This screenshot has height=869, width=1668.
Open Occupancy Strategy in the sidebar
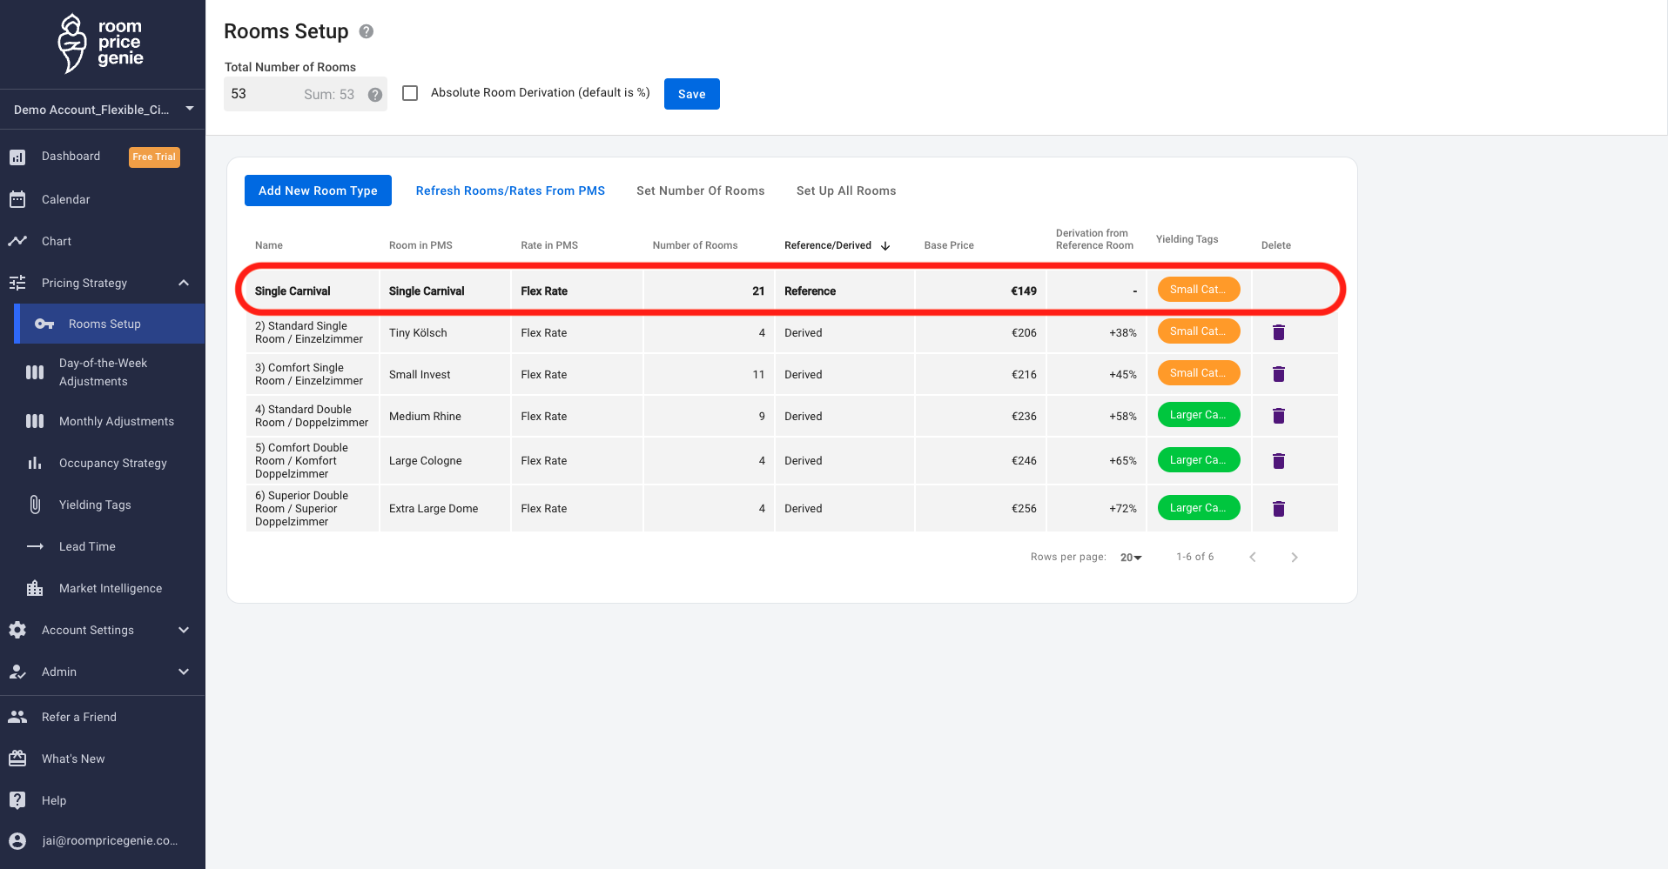[112, 463]
